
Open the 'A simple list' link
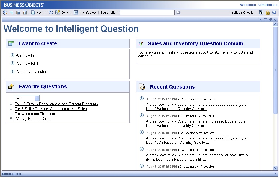pos(26,55)
